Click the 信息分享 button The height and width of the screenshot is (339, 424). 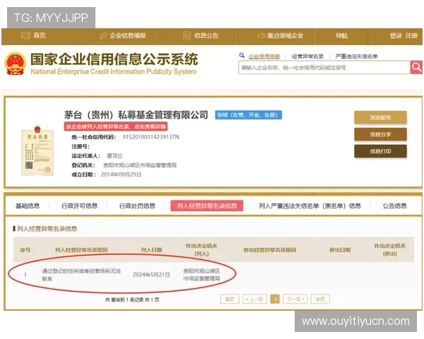point(380,134)
